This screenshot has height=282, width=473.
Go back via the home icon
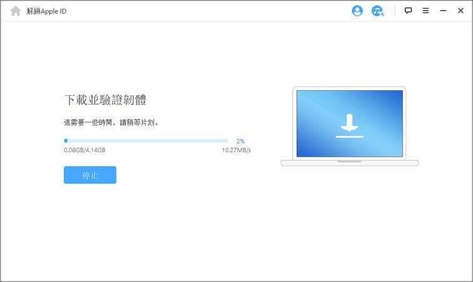[16, 11]
